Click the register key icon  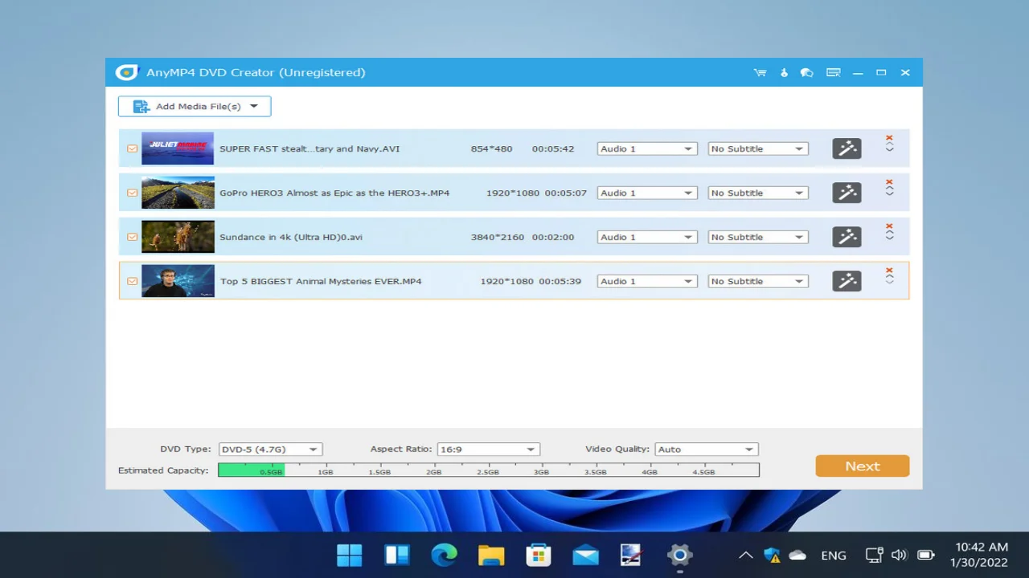pyautogui.click(x=784, y=72)
